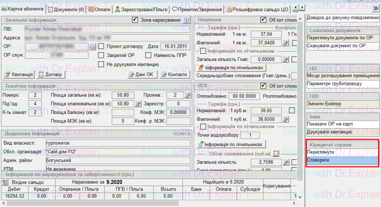Enable the Проект договору checkbox
381x207 pixels.
pos(101,46)
